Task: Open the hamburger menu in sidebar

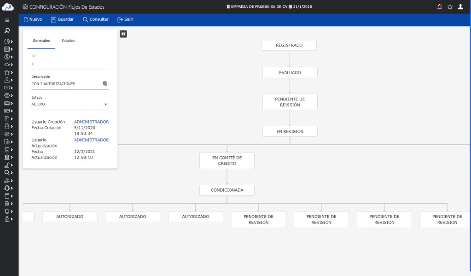Action: [7, 21]
